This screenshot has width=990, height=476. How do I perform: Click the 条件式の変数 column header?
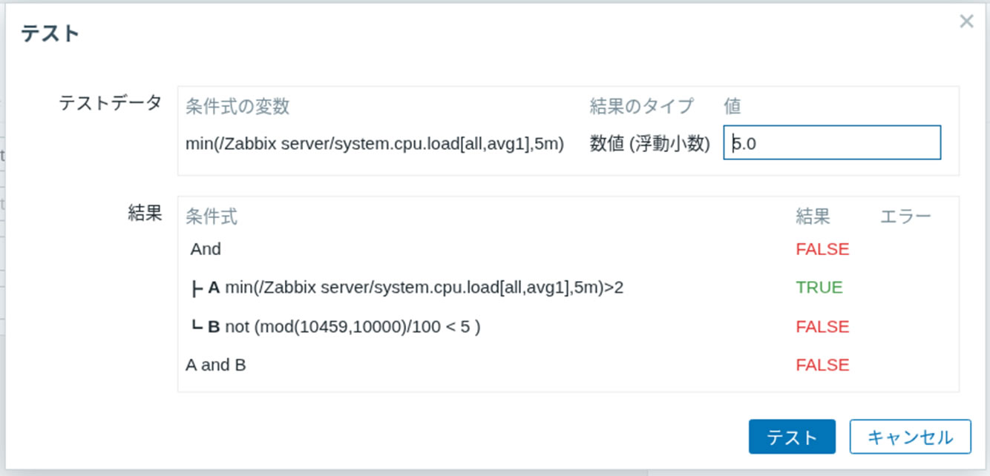[236, 106]
